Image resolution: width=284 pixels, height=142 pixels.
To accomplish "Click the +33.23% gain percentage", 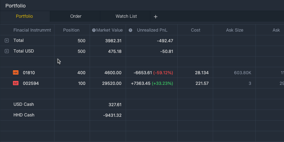I will (x=163, y=83).
